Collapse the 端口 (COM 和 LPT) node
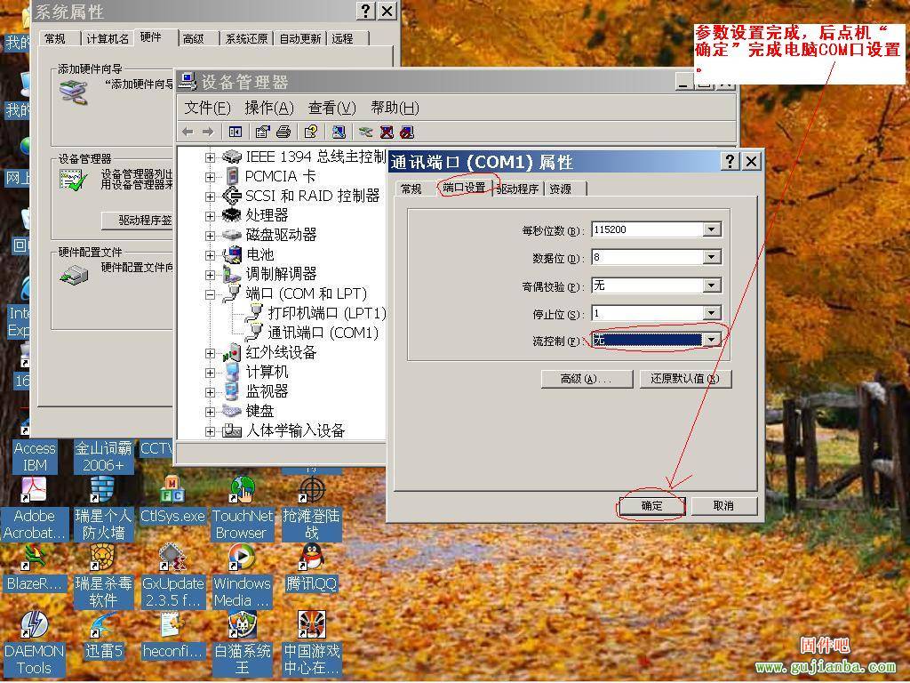 click(x=211, y=293)
